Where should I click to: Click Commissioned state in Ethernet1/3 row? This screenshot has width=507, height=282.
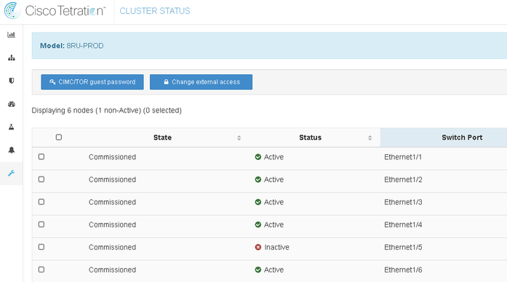tap(112, 202)
